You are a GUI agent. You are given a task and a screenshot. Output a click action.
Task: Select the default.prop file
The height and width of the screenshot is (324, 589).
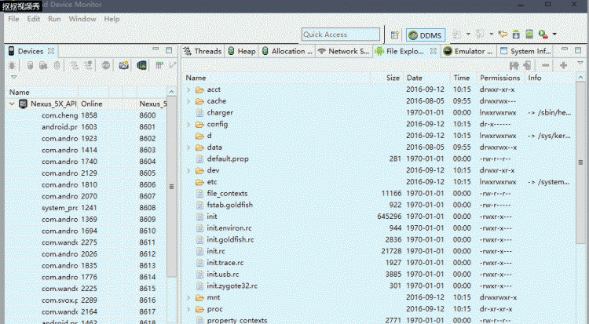tap(228, 158)
